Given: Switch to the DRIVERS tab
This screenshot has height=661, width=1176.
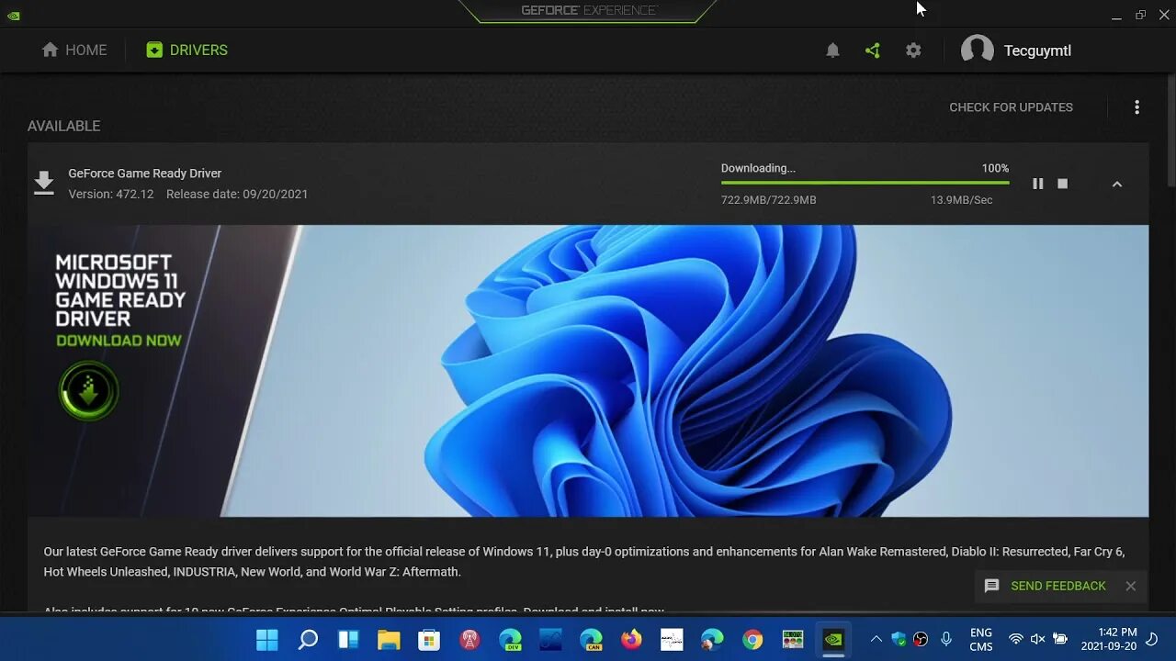Looking at the screenshot, I should tap(187, 50).
